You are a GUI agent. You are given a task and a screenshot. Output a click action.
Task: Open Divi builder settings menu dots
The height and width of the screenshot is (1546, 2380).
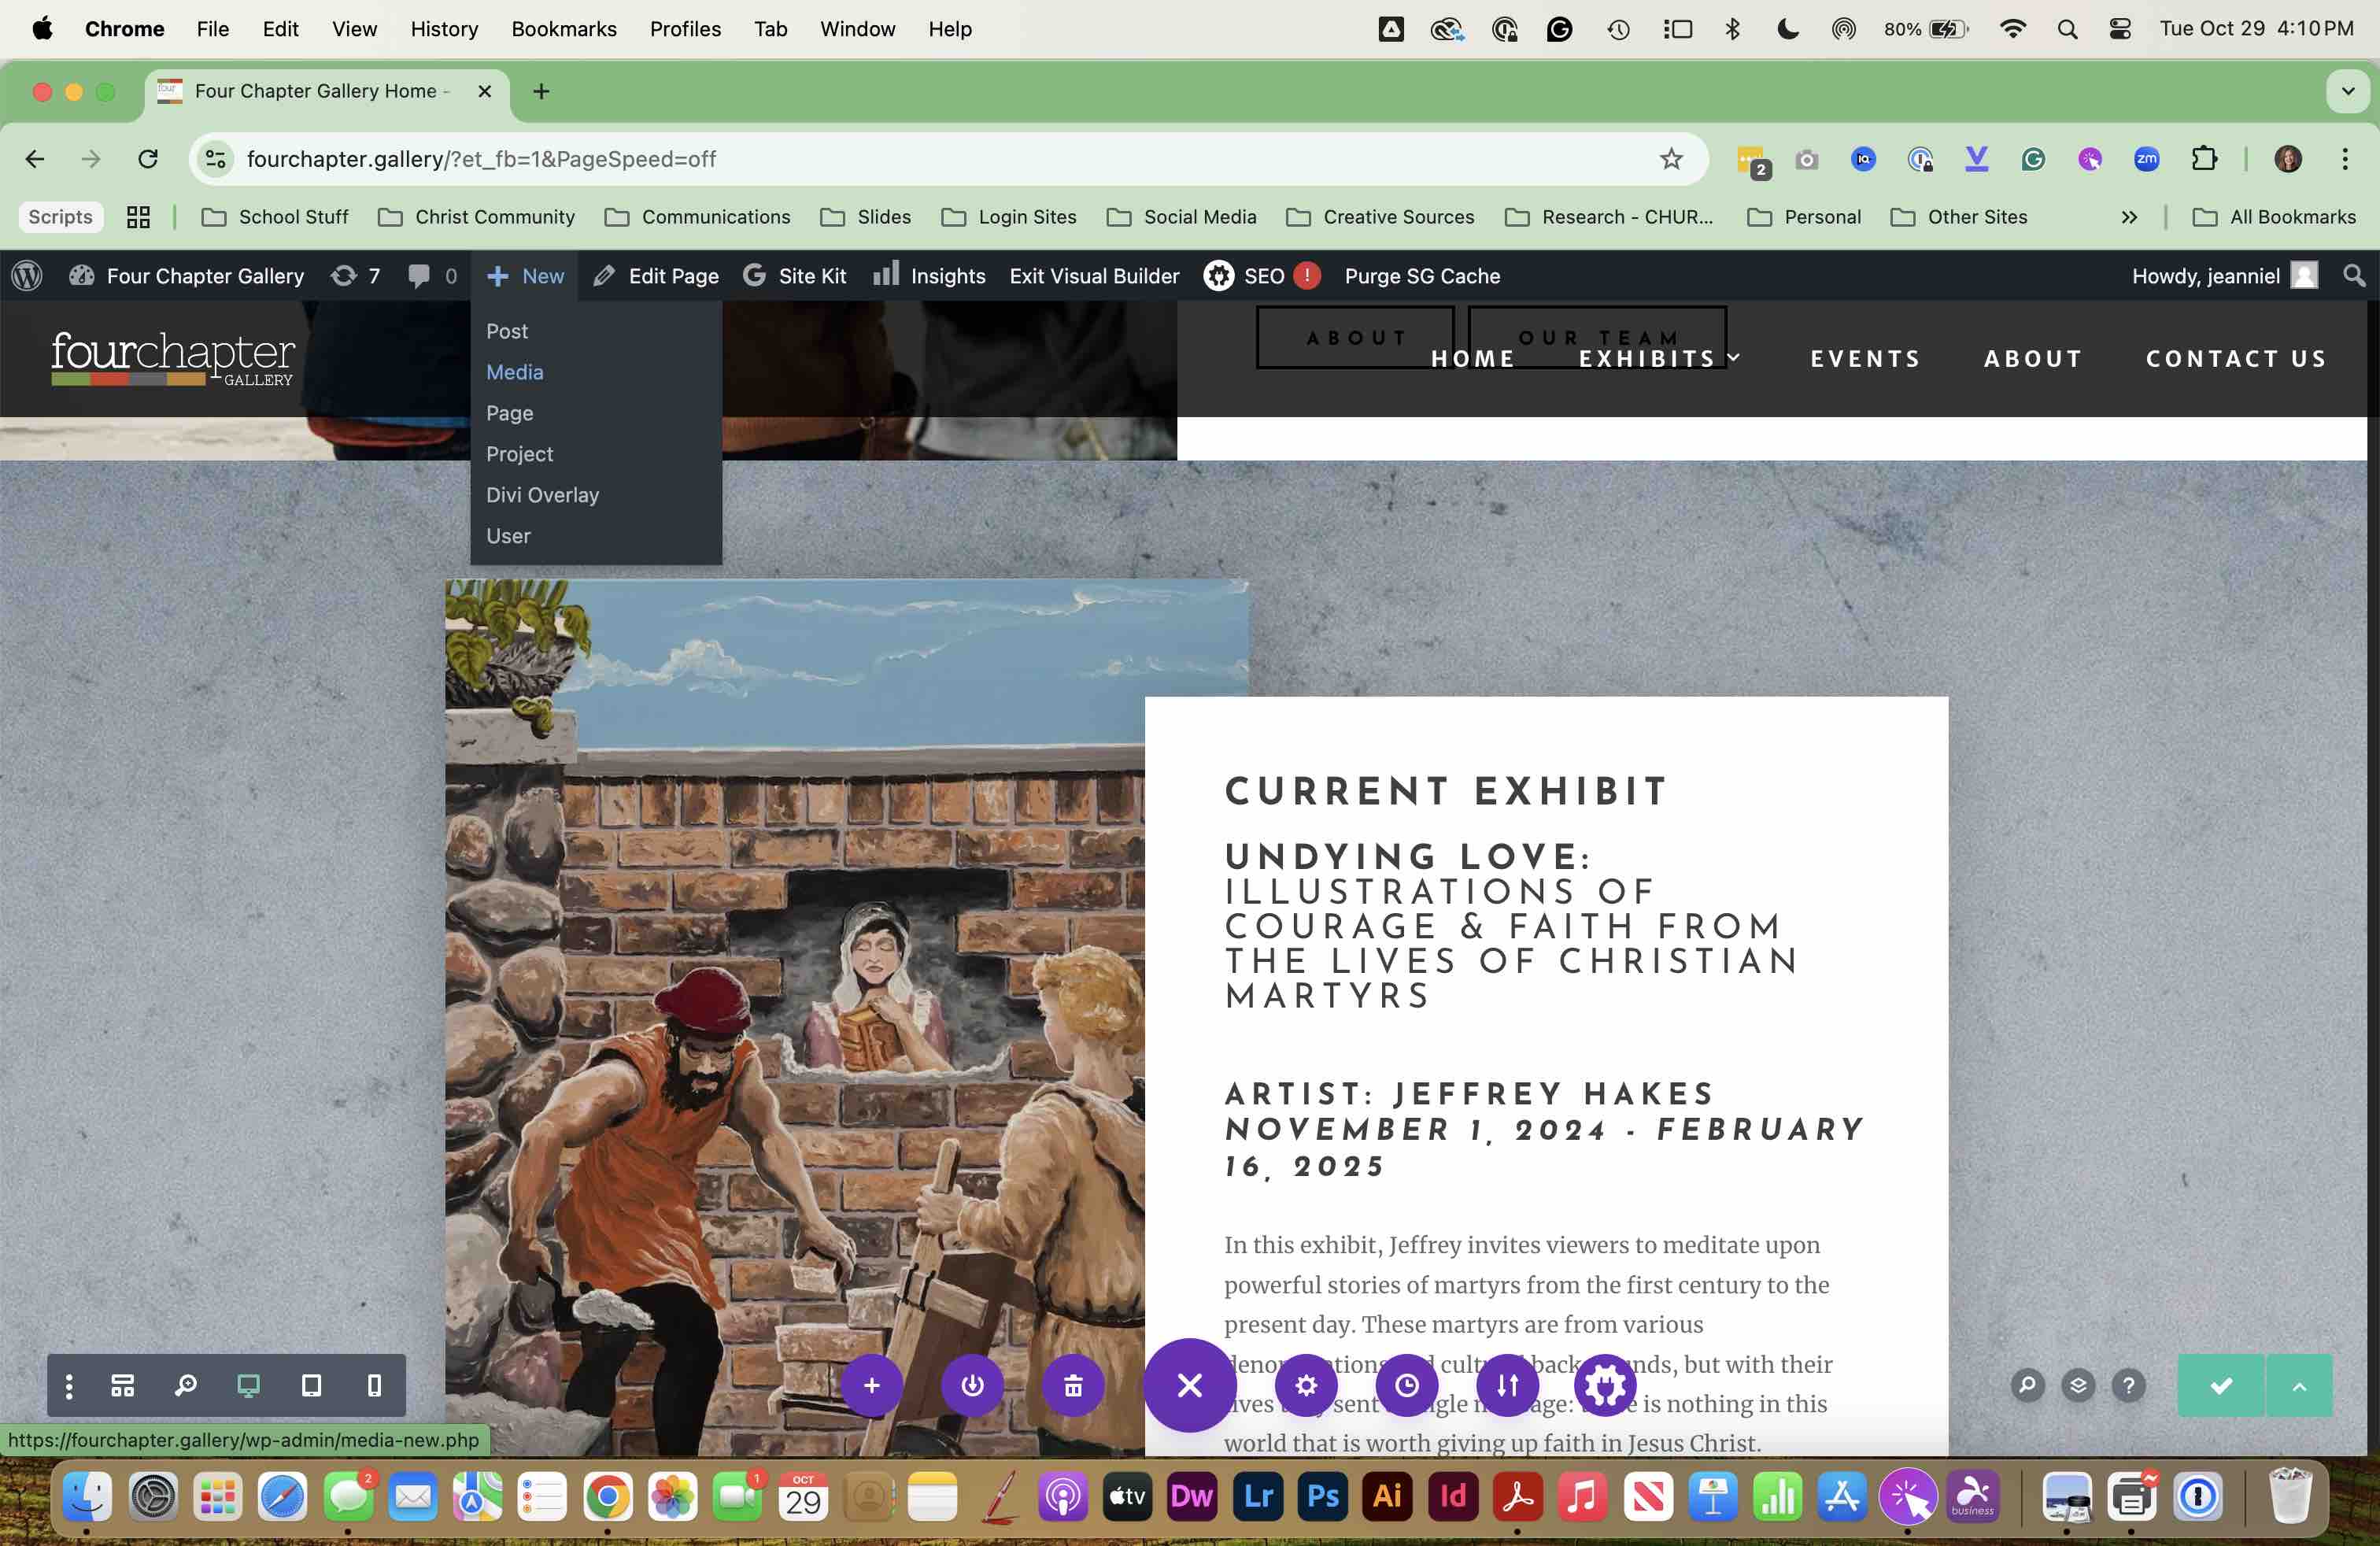coord(68,1386)
